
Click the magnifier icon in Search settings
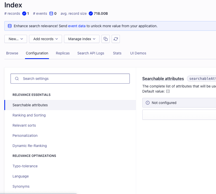(17, 79)
